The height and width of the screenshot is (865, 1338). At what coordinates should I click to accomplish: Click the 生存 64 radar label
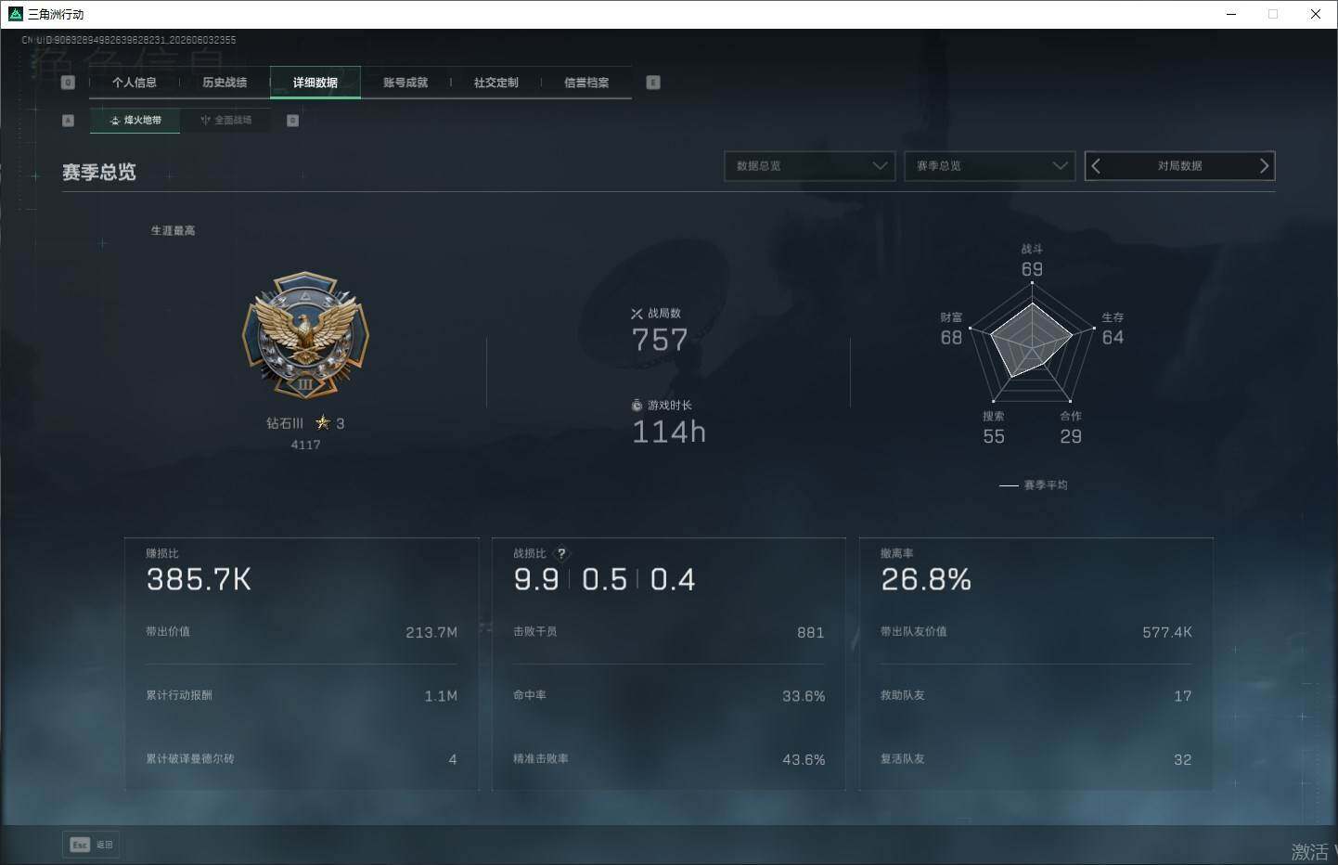1113,329
